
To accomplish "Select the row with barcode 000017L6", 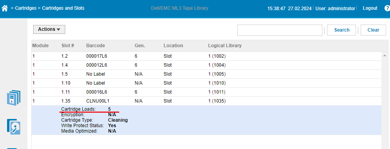I will click(x=206, y=57).
